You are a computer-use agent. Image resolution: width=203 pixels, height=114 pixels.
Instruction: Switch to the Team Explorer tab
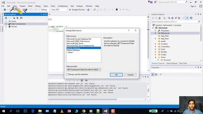(172, 63)
